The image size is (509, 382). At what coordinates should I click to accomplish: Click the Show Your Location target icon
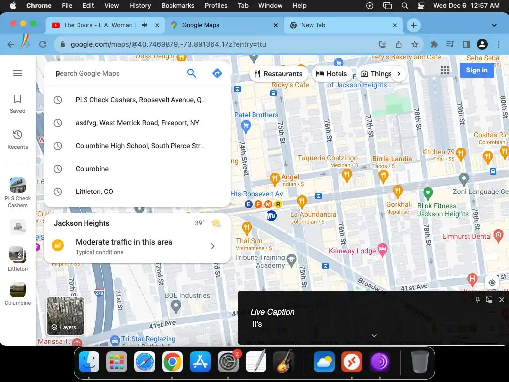tap(492, 283)
